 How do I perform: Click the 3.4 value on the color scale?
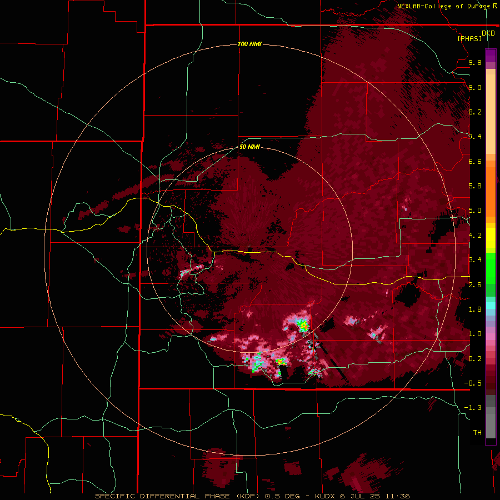coord(475,260)
